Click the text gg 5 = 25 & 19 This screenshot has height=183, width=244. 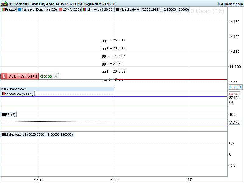click(x=113, y=40)
